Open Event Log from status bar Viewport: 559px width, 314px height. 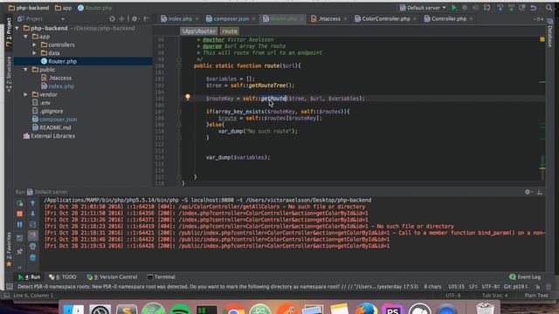click(x=525, y=277)
